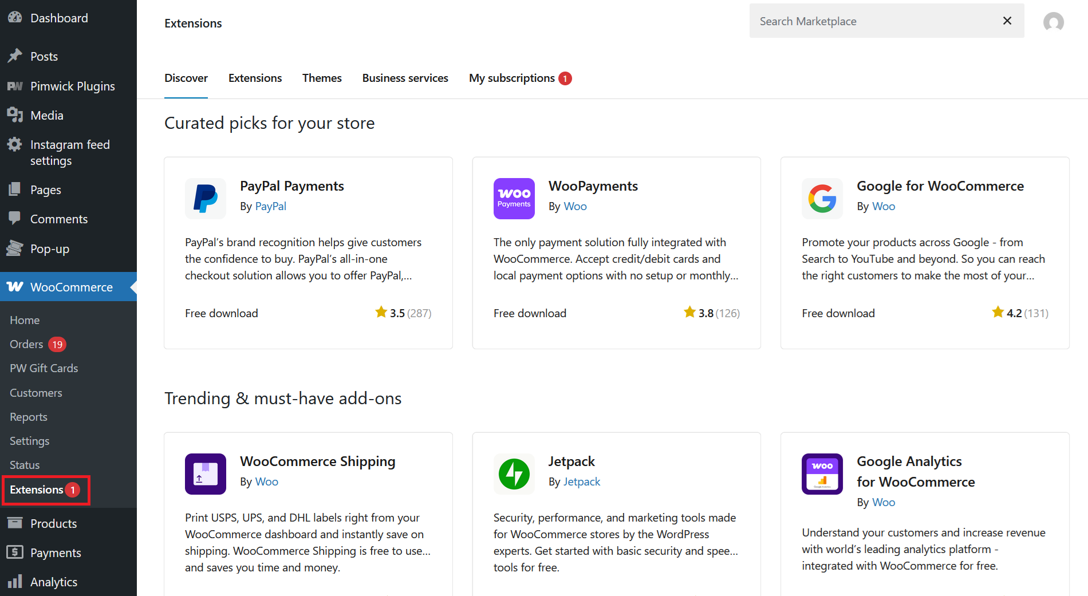Open the My subscriptions tab
Screen dimensions: 1088x596
(x=512, y=78)
